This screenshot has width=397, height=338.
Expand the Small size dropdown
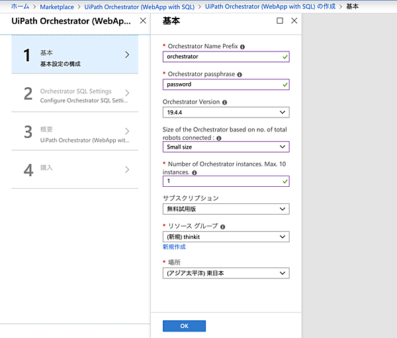(226, 147)
